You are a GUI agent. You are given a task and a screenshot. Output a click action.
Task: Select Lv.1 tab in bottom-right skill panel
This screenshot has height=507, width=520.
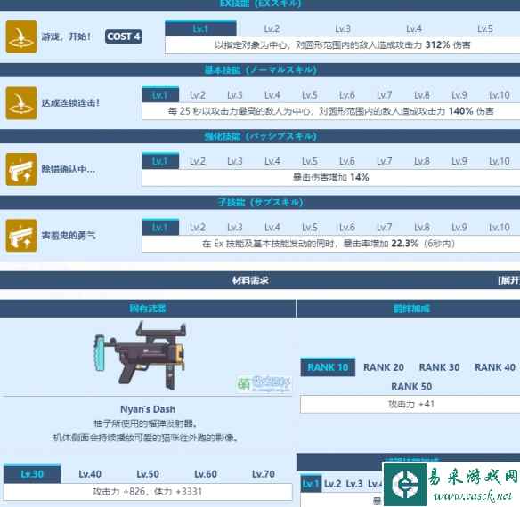coord(311,484)
